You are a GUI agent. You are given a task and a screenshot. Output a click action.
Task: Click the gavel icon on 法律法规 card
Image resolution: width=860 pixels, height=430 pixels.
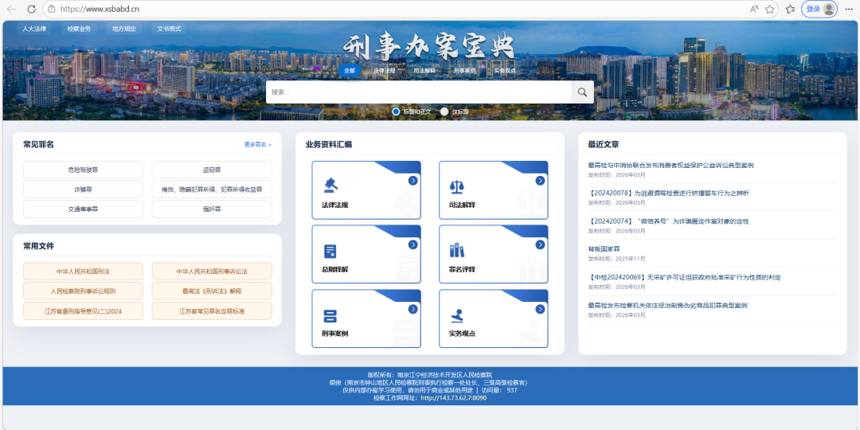click(330, 186)
